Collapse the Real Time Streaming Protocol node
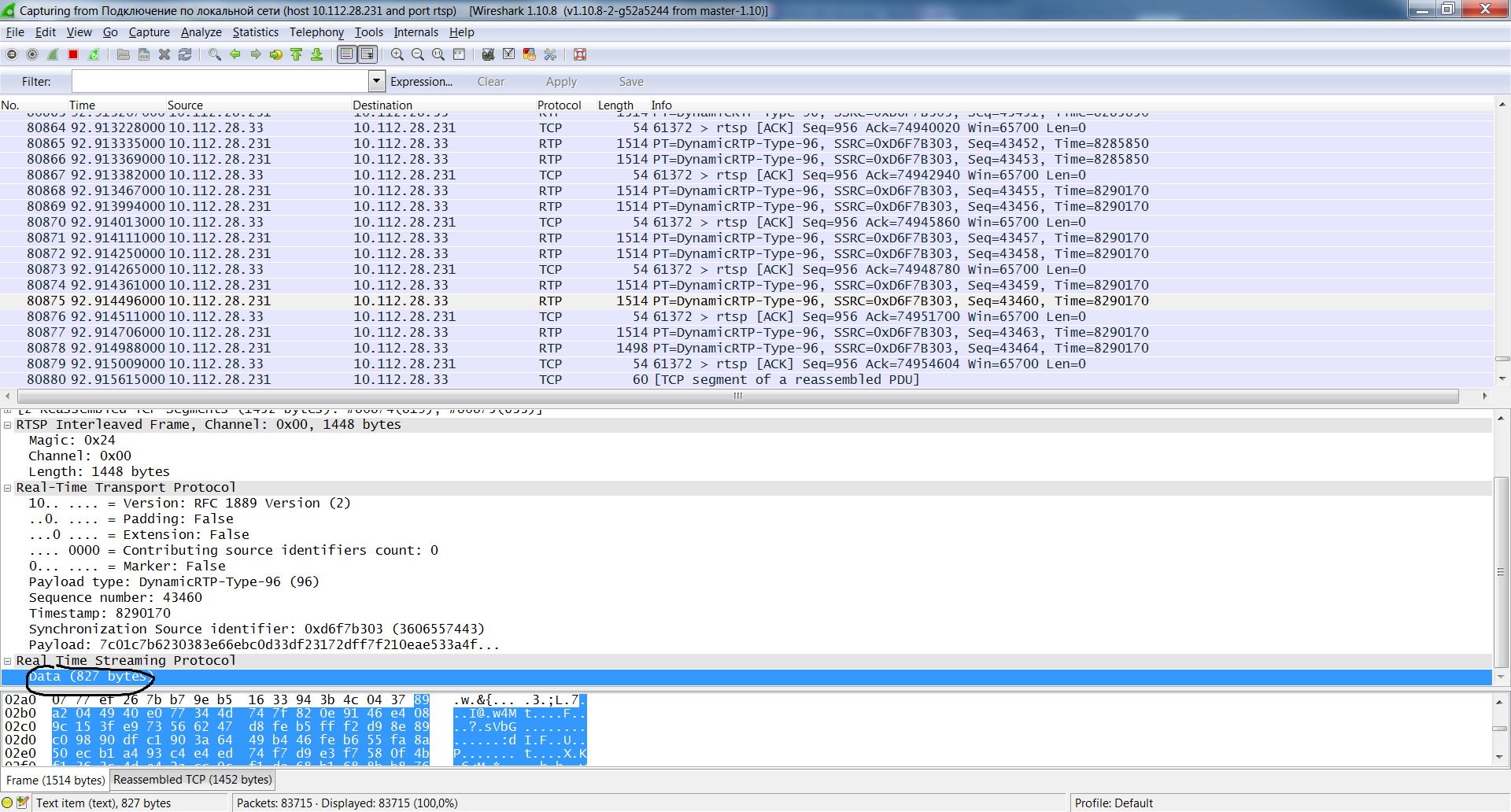 [8, 661]
